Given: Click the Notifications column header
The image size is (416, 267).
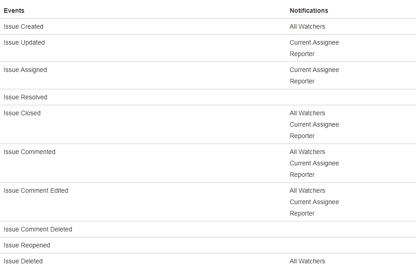Looking at the screenshot, I should 309,10.
